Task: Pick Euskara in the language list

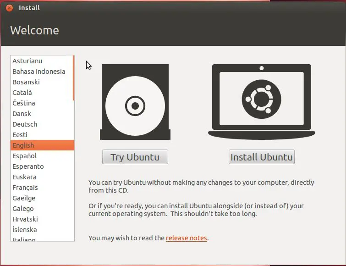Action: [42, 177]
